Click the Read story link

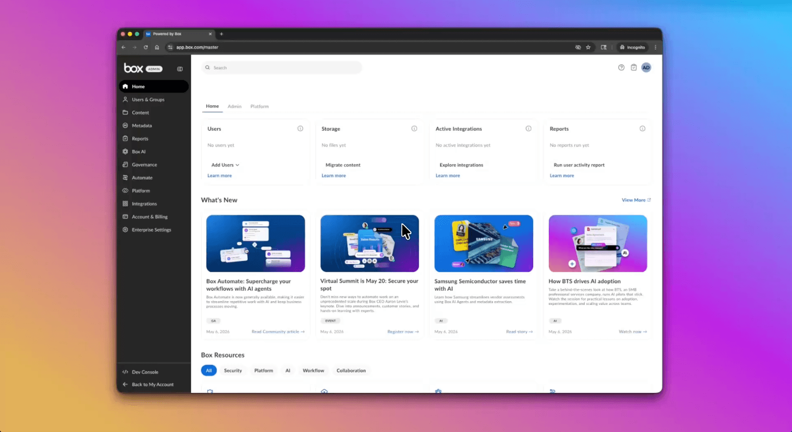(519, 332)
